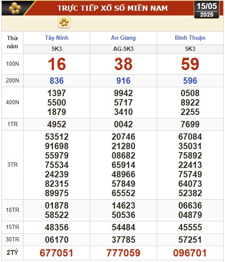Click Tây Ninh jackpot number 677051
This screenshot has width=225, height=262.
[x=56, y=253]
